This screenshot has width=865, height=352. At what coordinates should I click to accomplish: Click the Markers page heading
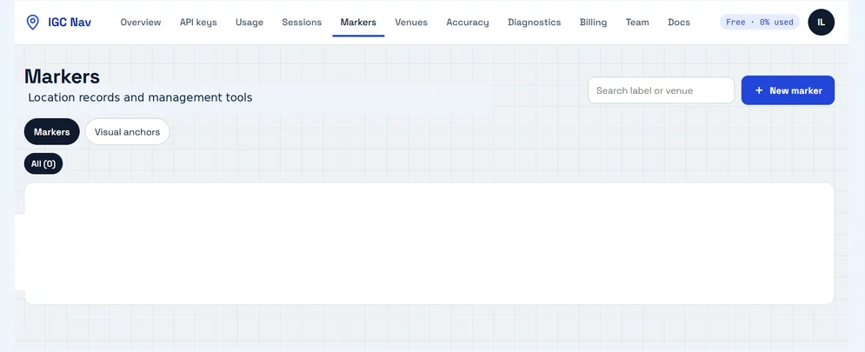click(62, 76)
